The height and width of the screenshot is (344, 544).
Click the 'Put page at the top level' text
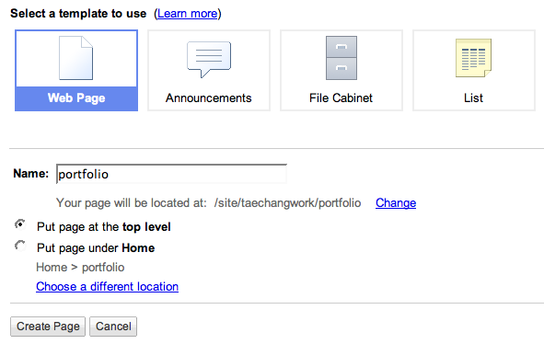click(104, 227)
